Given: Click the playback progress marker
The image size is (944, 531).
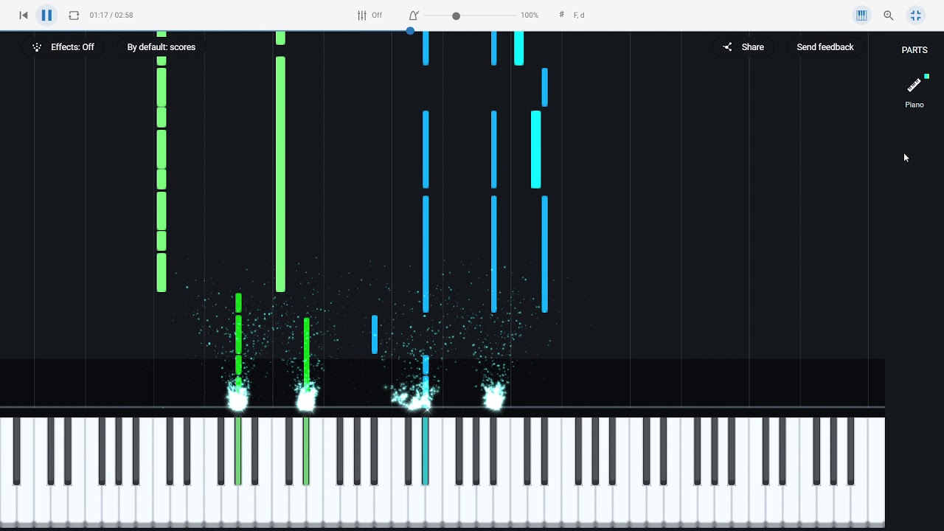Looking at the screenshot, I should point(410,31).
